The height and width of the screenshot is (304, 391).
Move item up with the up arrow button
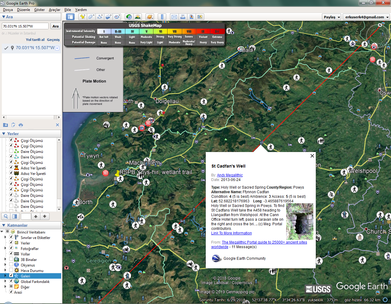(x=36, y=216)
